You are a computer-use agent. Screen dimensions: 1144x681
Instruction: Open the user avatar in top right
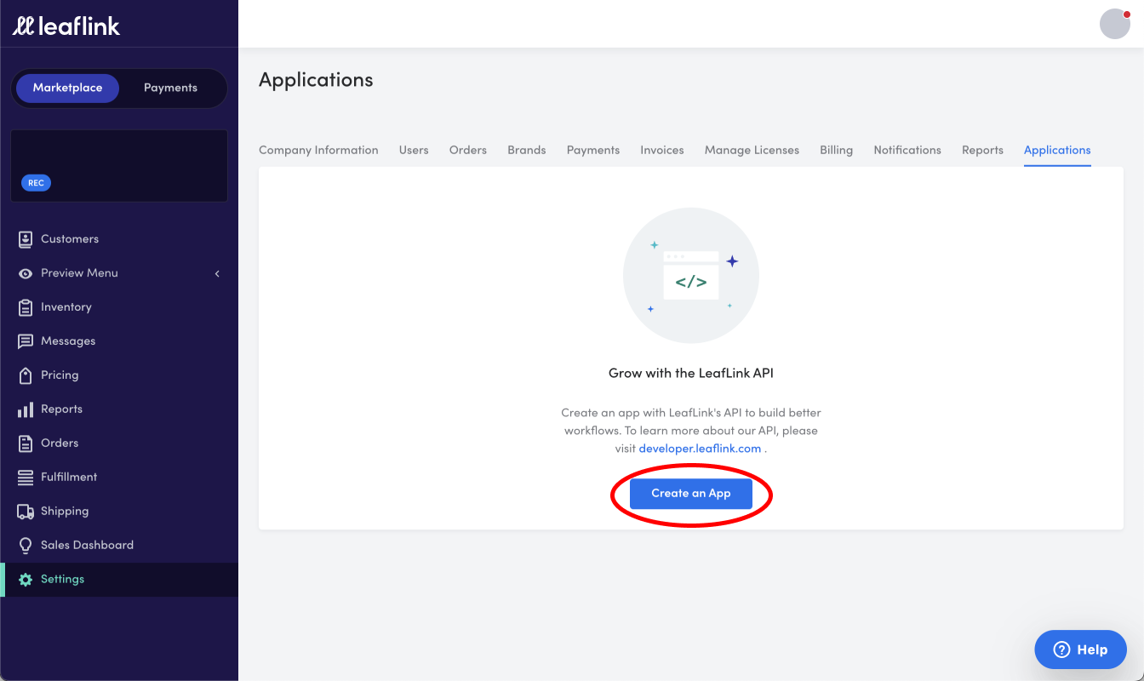[1115, 24]
